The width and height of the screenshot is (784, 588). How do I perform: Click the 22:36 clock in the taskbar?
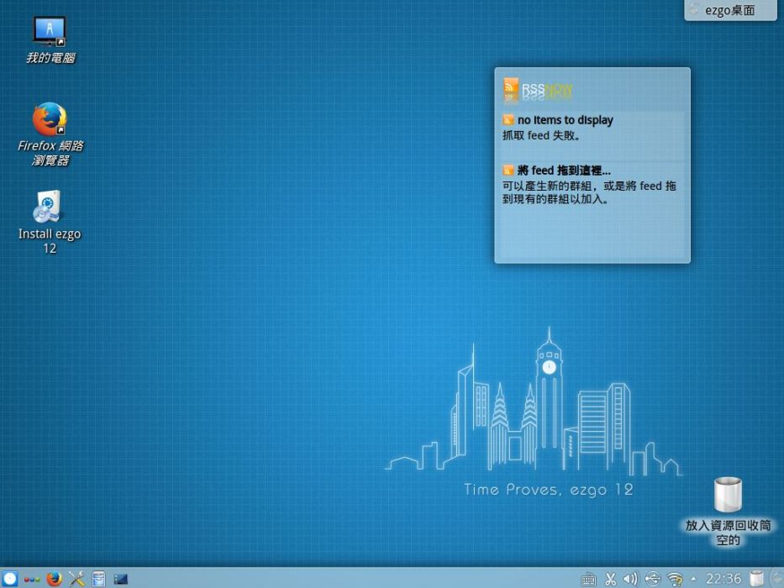tap(723, 579)
